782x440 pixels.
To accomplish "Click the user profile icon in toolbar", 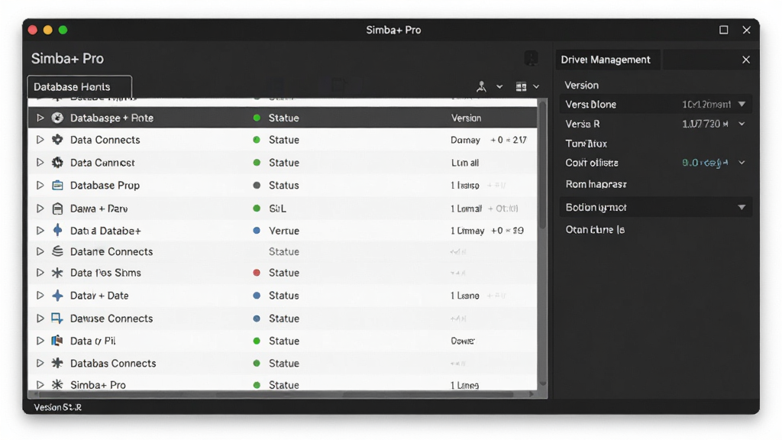I will click(481, 86).
